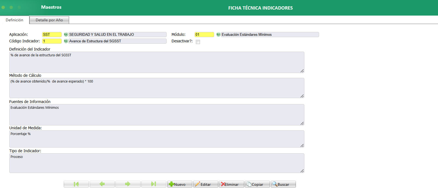Viewport: 438px width, 191px height.
Task: Grab resize handle of Definición del Indicador box
Action: click(x=302, y=71)
